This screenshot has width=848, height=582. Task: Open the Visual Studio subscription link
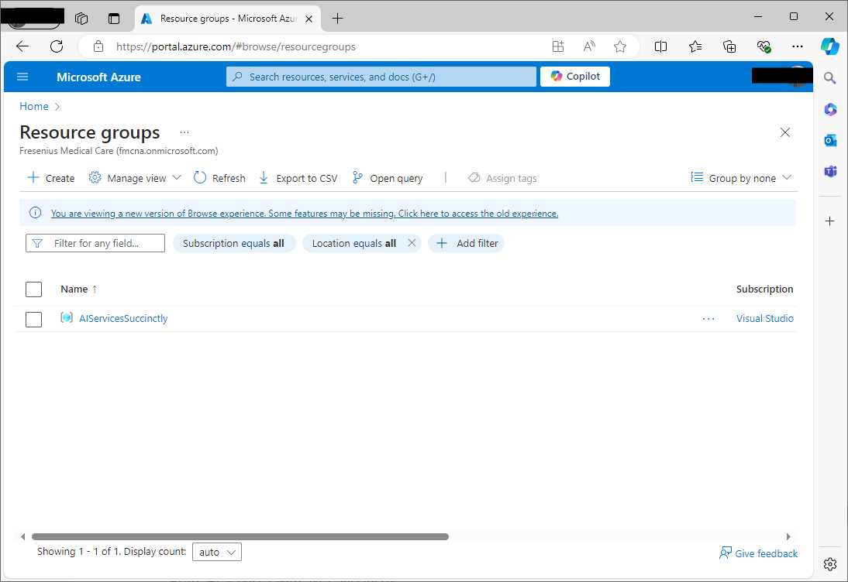click(765, 319)
